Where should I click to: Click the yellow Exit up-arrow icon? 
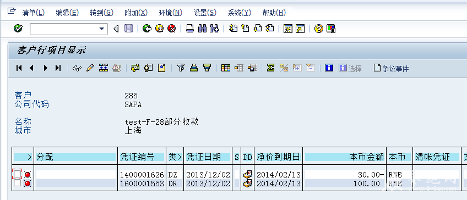pos(159,29)
